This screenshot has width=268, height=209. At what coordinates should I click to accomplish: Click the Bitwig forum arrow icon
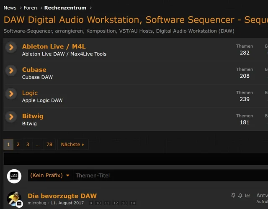tap(11, 117)
